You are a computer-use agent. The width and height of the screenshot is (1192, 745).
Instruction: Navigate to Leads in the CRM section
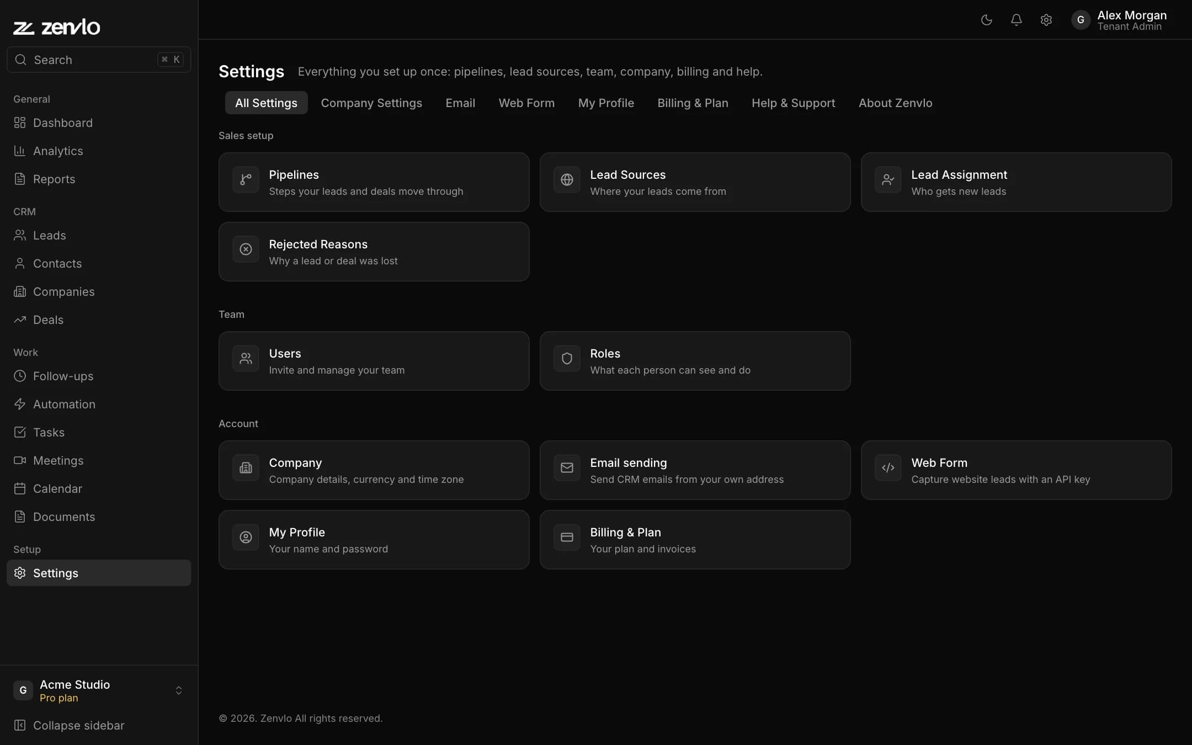pos(99,235)
